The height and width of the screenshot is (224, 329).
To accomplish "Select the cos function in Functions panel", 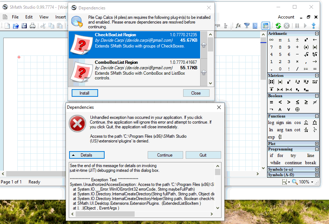I will [297, 122].
